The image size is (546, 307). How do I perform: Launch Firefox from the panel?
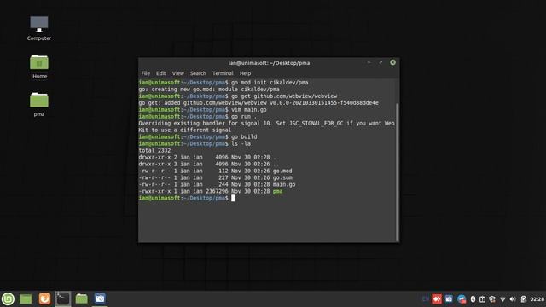pos(44,298)
